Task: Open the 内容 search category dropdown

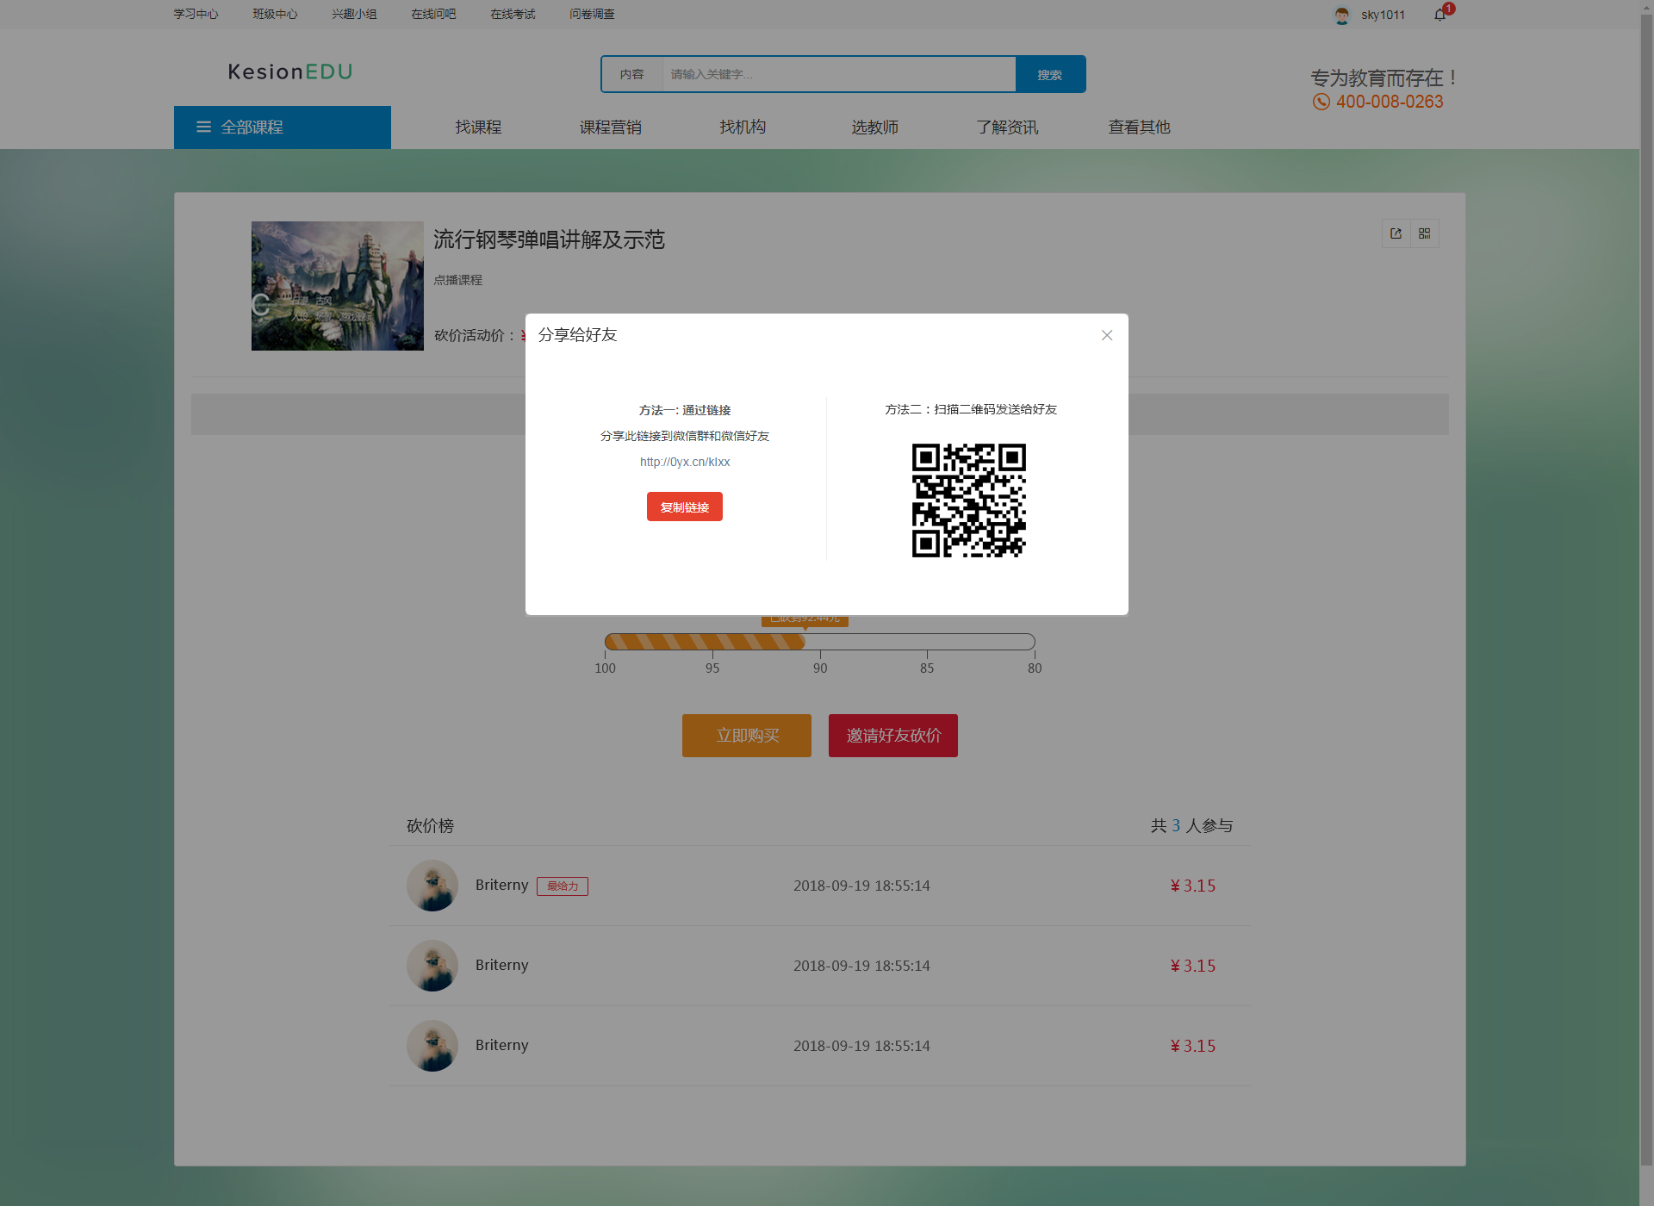Action: [633, 74]
